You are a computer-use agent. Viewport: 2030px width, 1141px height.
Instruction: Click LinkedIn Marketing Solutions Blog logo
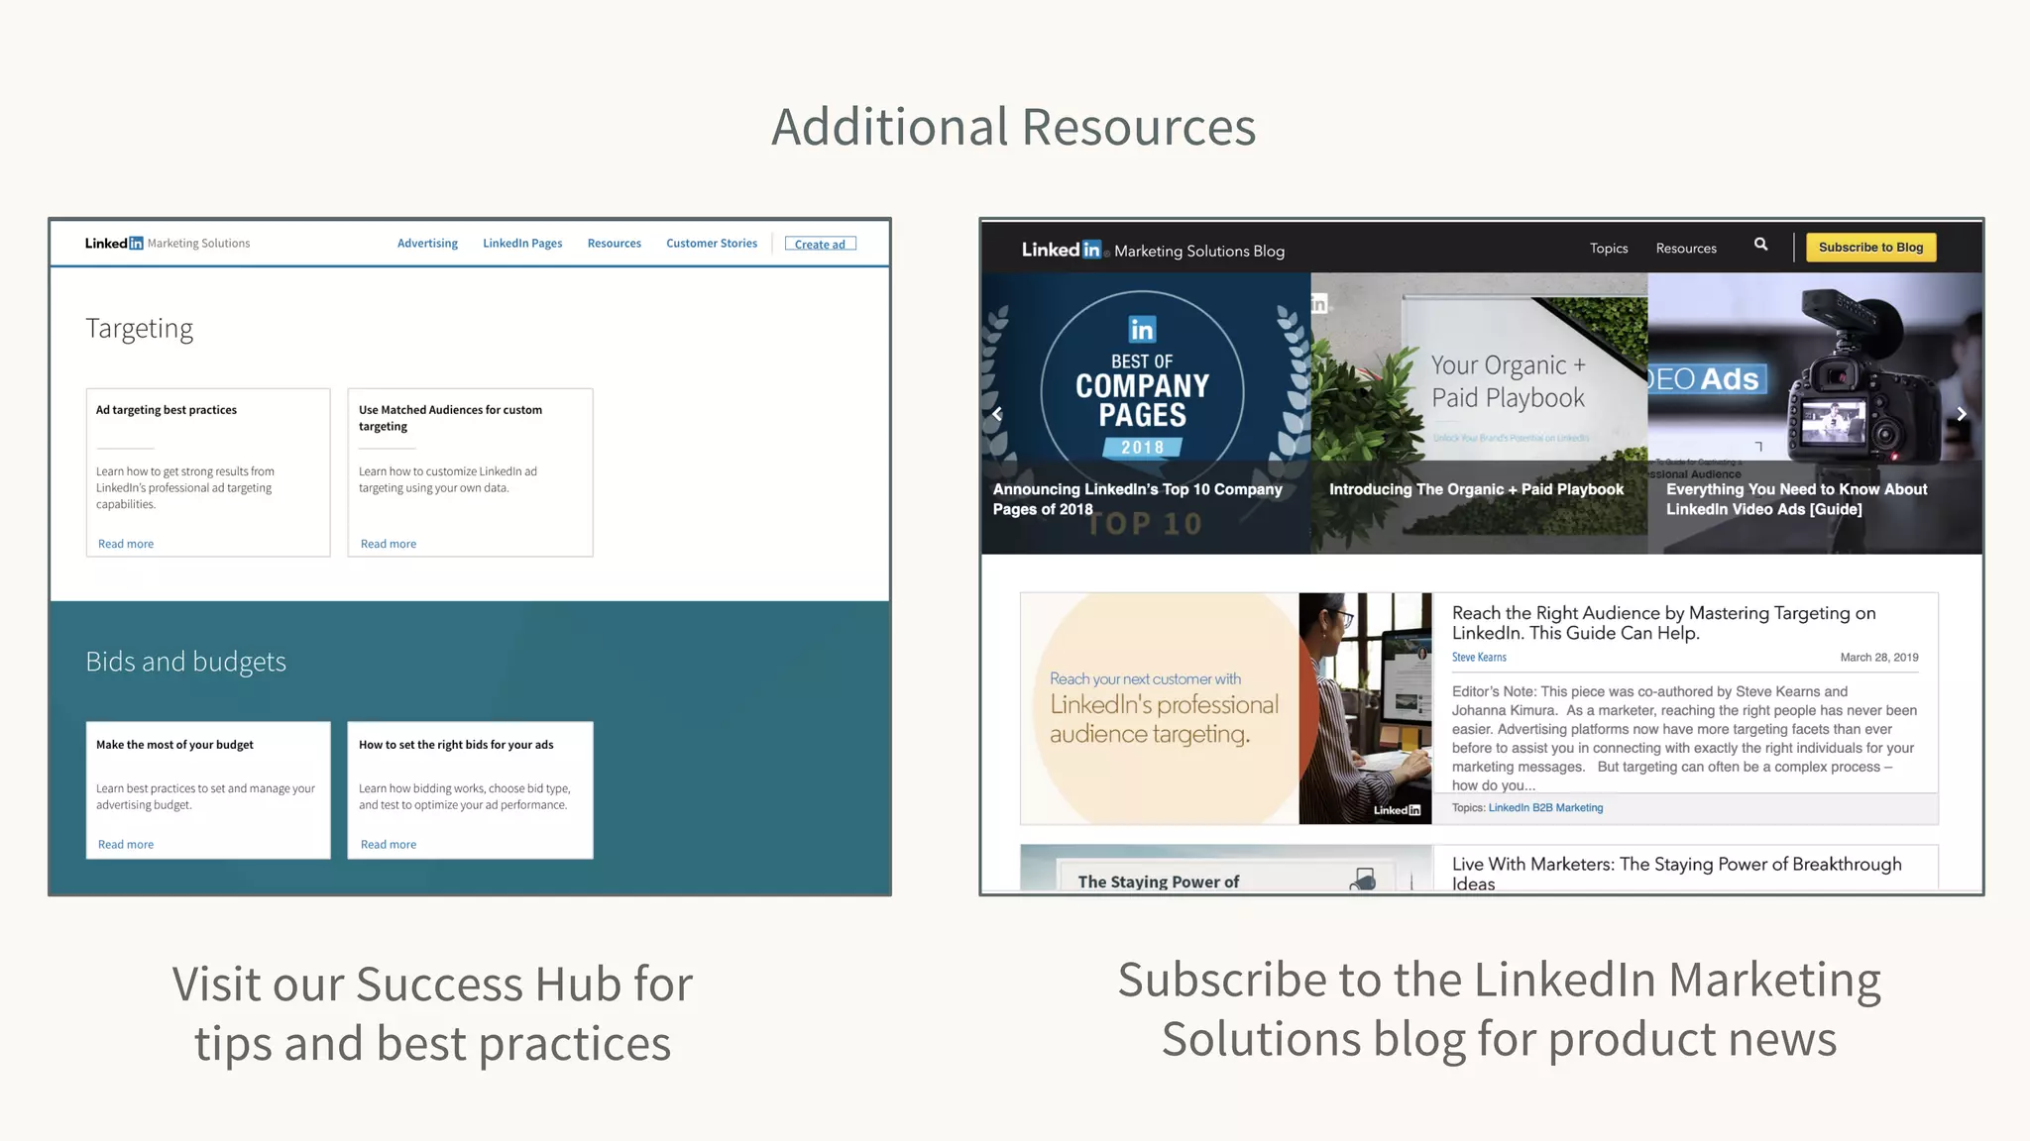(1153, 250)
